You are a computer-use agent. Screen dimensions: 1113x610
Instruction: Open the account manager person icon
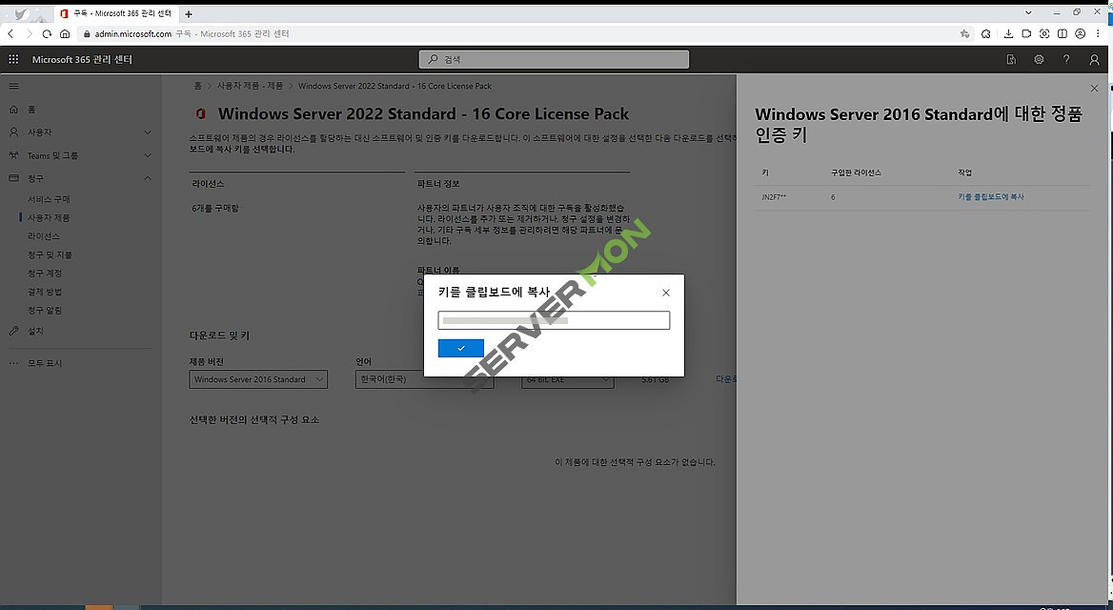coord(1094,60)
